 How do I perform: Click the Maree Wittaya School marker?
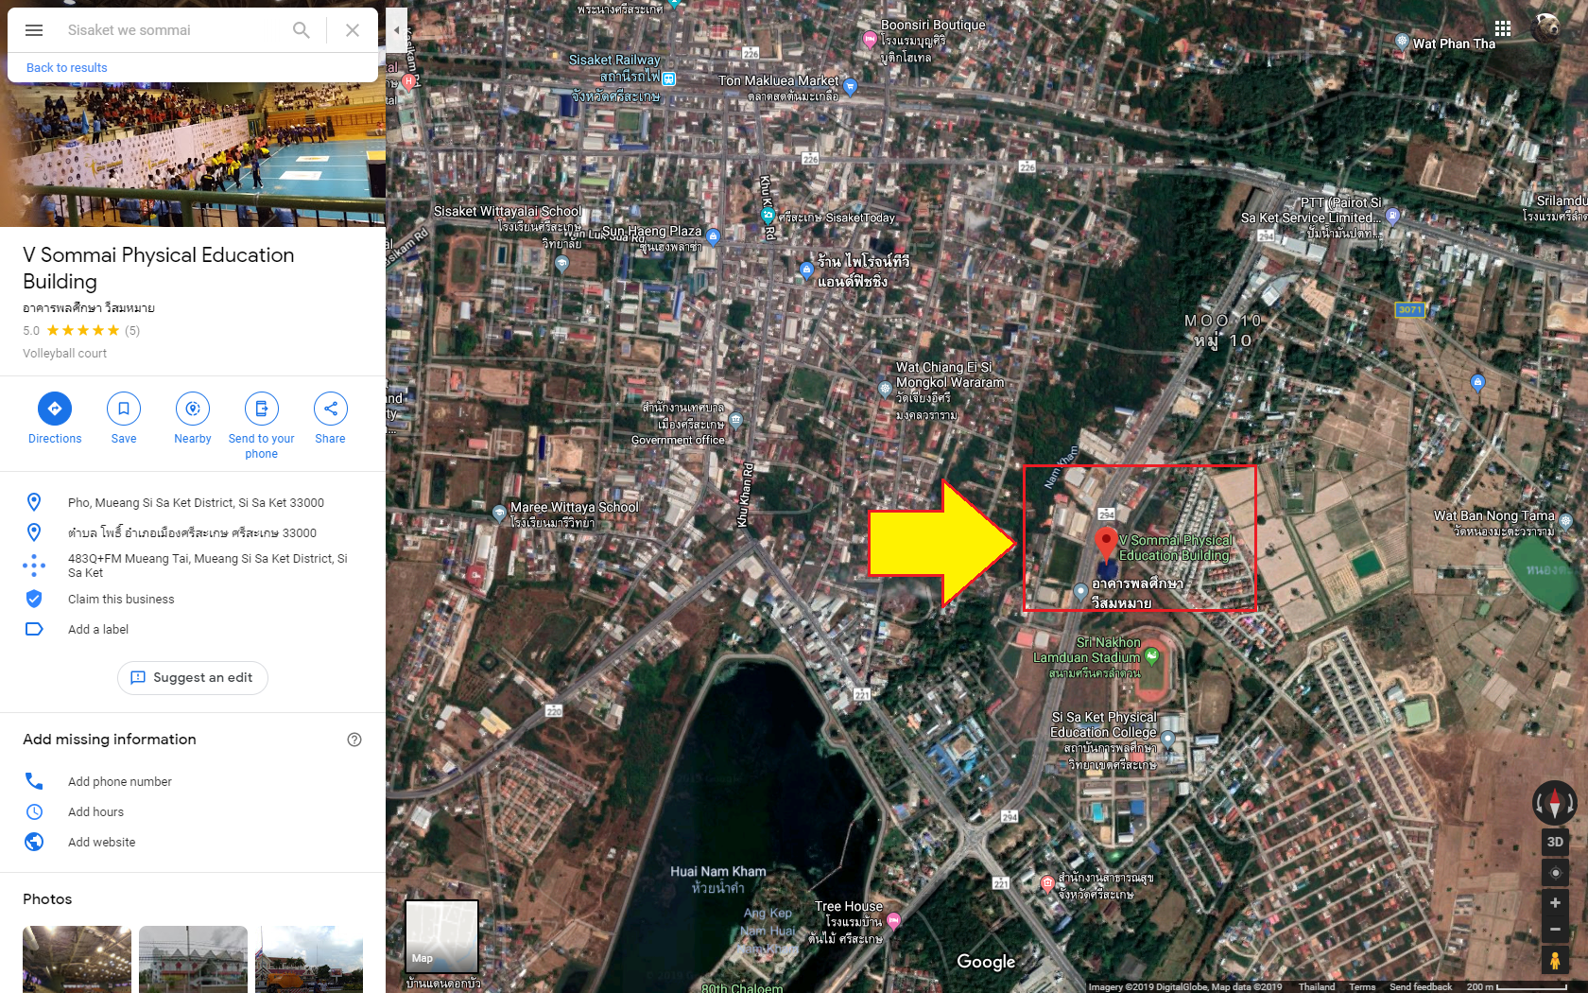499,514
